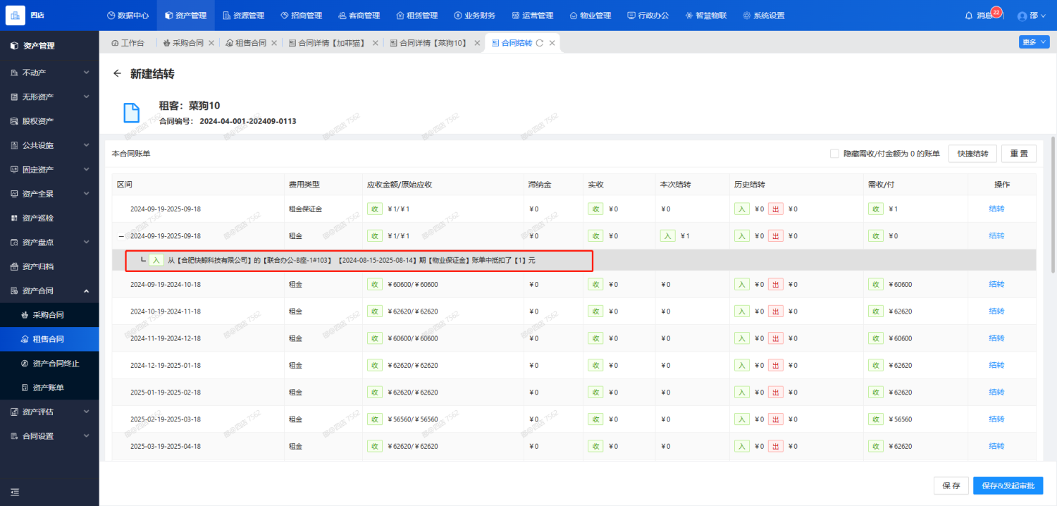Expand 公共设施 in the sidebar
This screenshot has height=506, width=1057.
49,145
